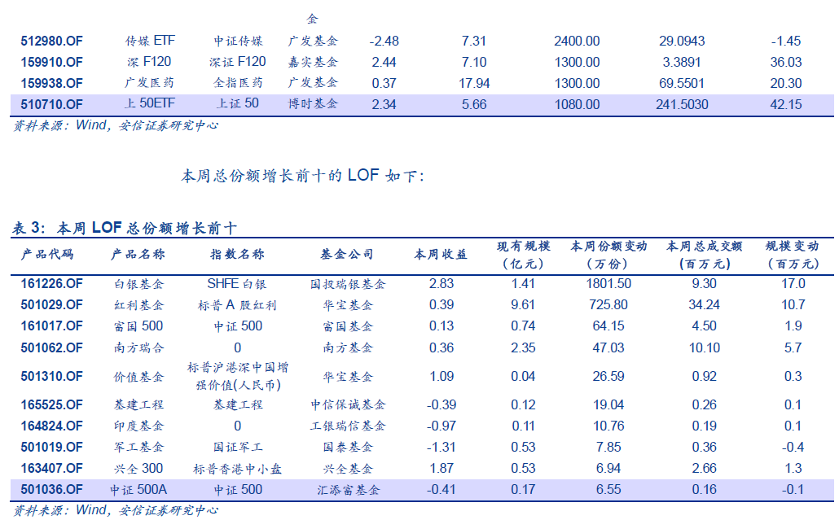This screenshot has width=839, height=520.
Task: Select share change value 725.80
Action: coord(608,305)
